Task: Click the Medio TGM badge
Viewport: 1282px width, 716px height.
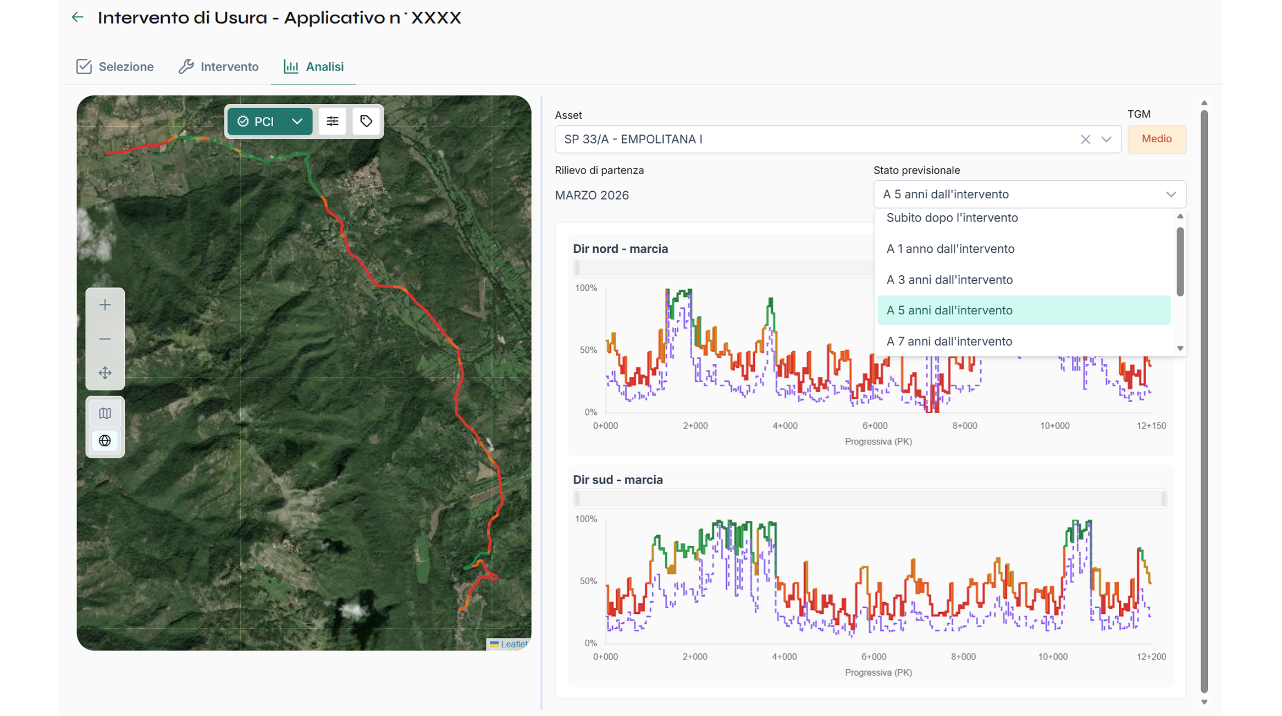Action: pyautogui.click(x=1157, y=139)
